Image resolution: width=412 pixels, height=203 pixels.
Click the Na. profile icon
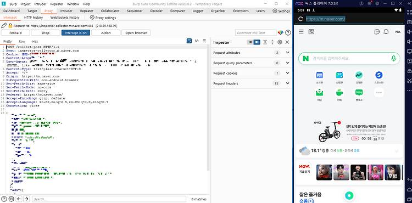click(398, 32)
